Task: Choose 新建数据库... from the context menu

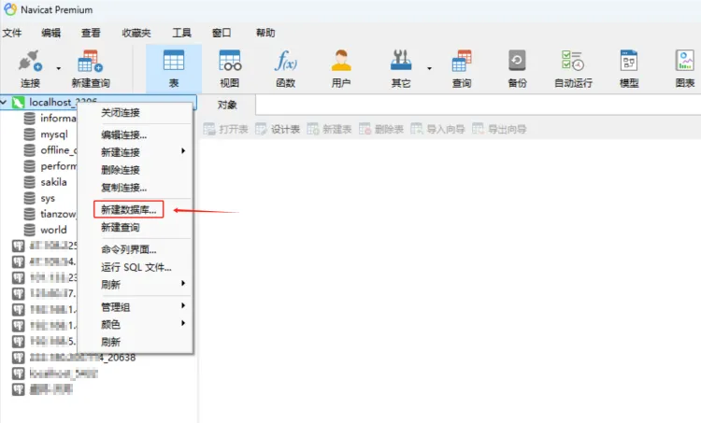Action: tap(129, 210)
